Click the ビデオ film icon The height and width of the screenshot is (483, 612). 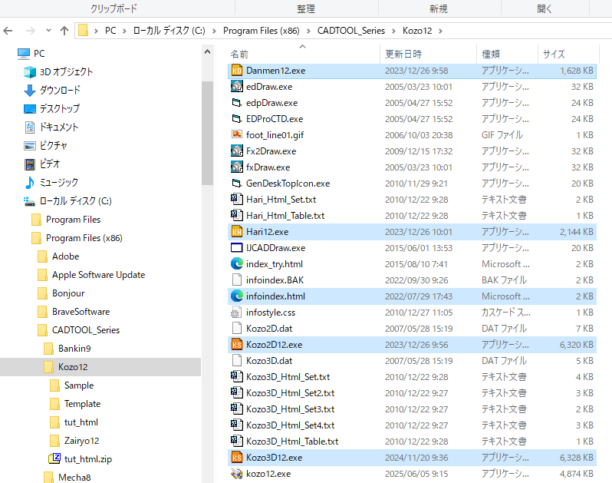click(30, 164)
